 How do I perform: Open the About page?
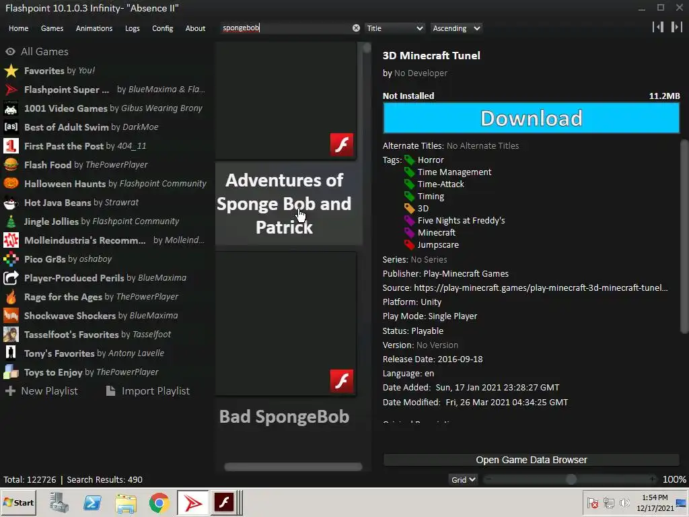(x=195, y=28)
